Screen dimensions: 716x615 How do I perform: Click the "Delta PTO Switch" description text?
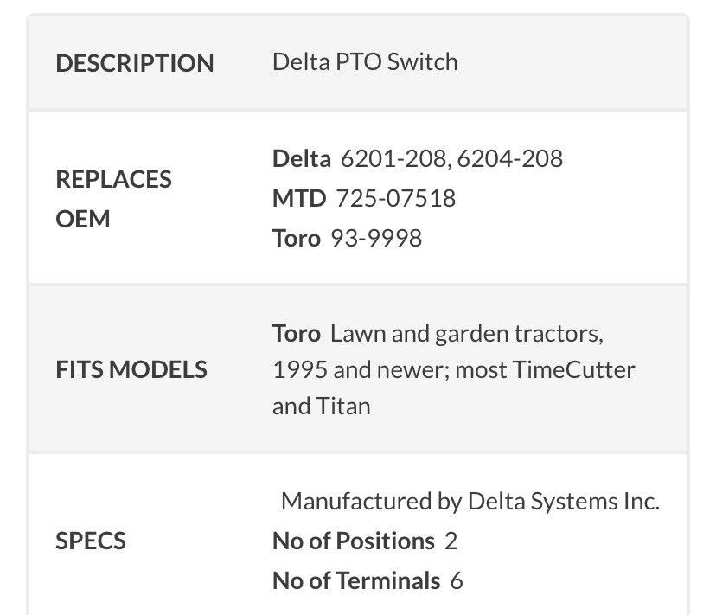coord(365,62)
